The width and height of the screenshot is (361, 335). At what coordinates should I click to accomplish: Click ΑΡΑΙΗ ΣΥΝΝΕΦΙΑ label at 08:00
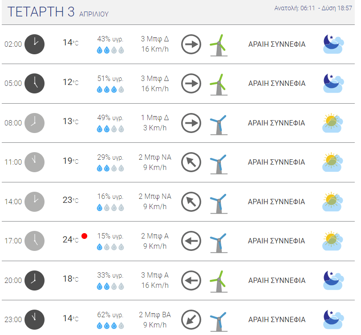[276, 123]
